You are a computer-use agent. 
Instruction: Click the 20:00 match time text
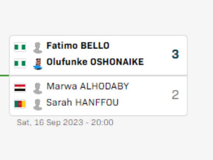pyautogui.click(x=102, y=122)
